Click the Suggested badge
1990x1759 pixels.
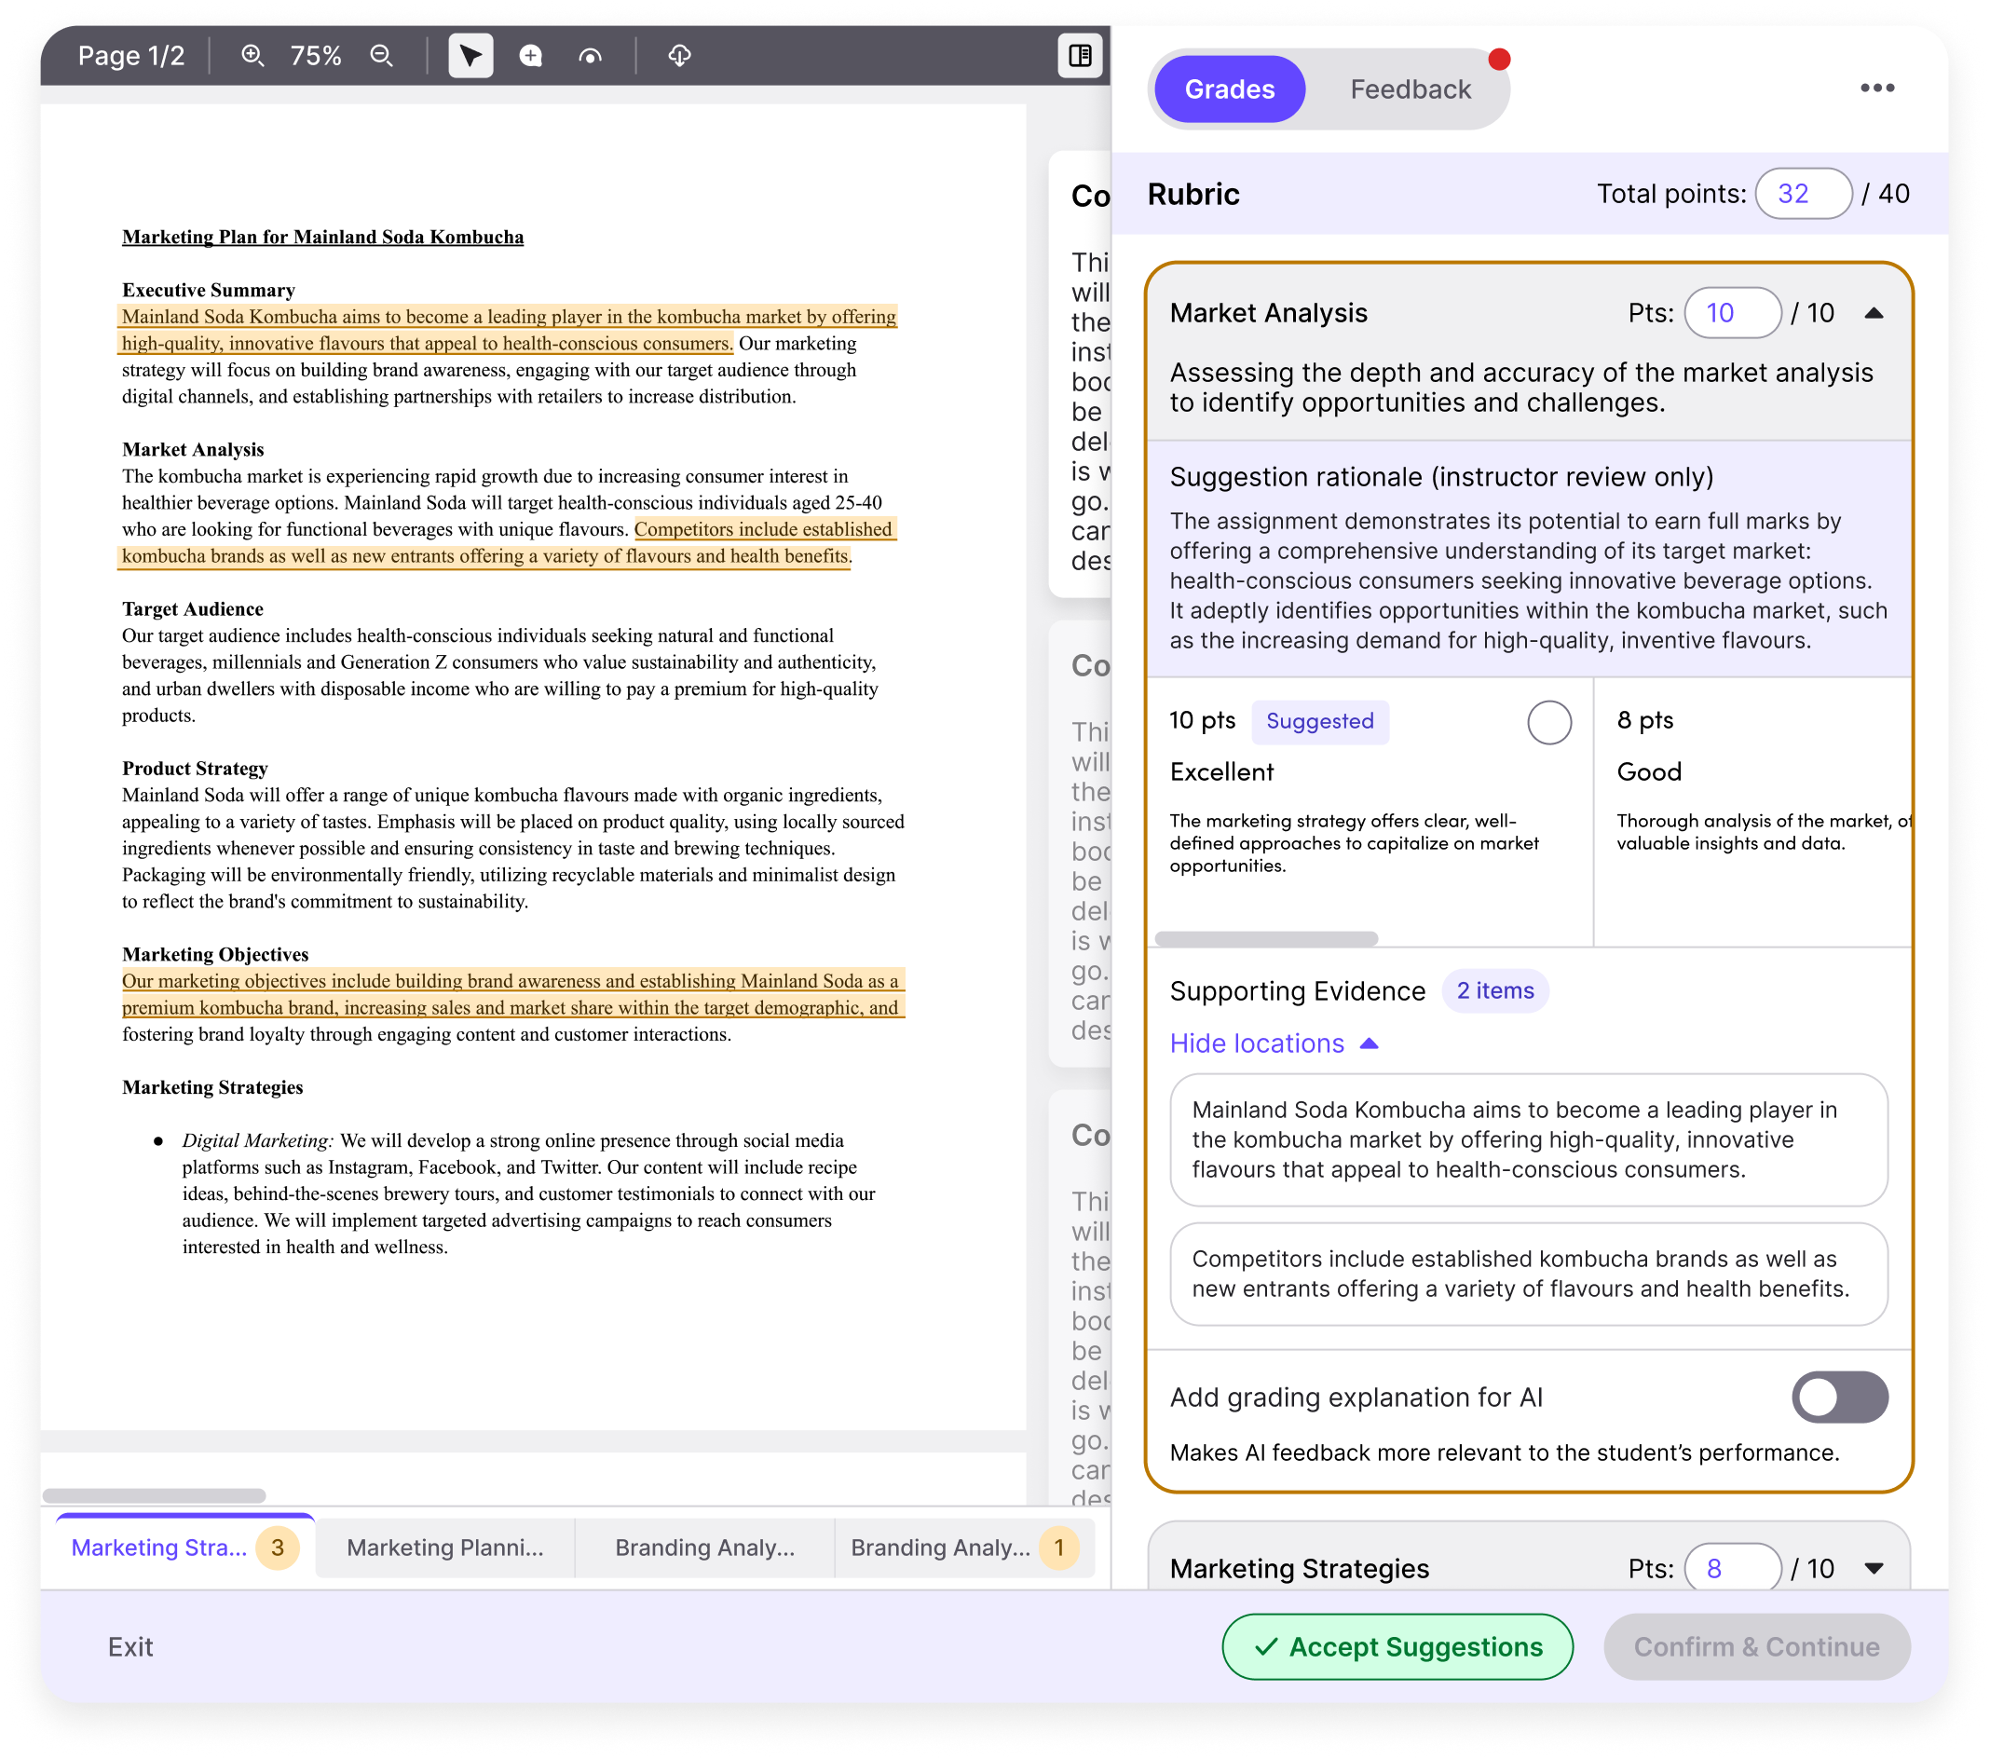(x=1319, y=721)
